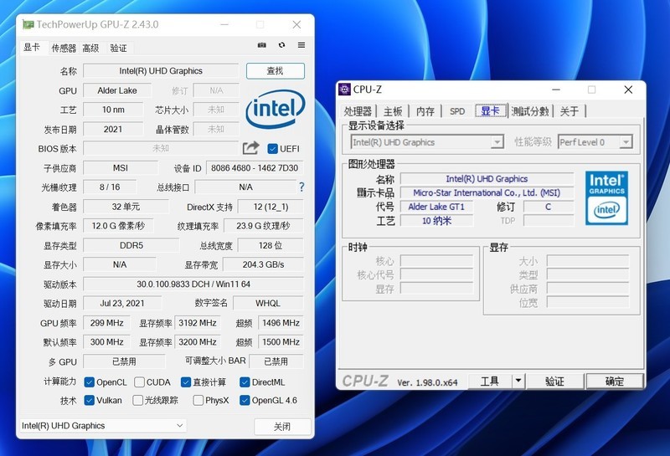The width and height of the screenshot is (670, 456).
Task: Click the GPU-Z screenshot camera icon
Action: [262, 45]
